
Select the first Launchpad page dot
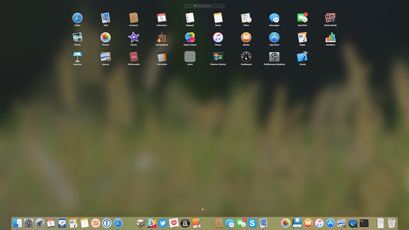203,210
